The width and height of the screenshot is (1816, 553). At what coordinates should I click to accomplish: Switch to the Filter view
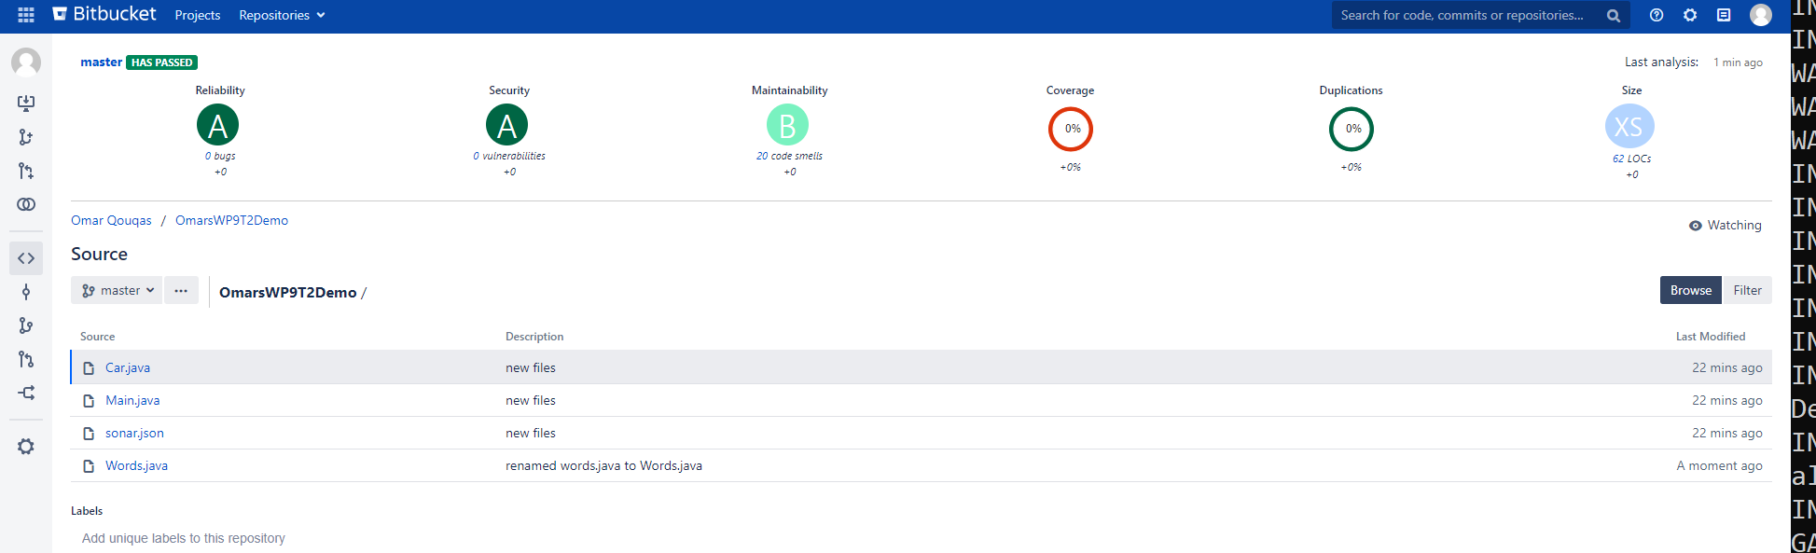tap(1747, 290)
